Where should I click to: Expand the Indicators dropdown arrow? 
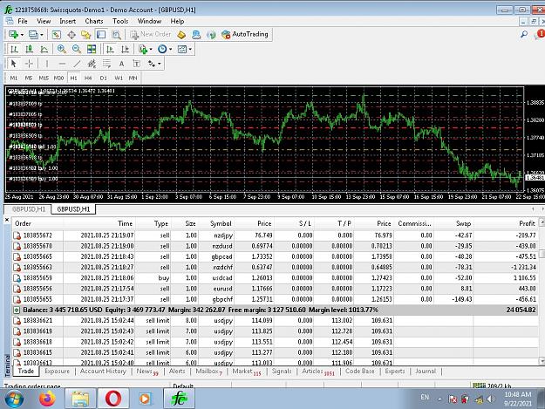151,50
